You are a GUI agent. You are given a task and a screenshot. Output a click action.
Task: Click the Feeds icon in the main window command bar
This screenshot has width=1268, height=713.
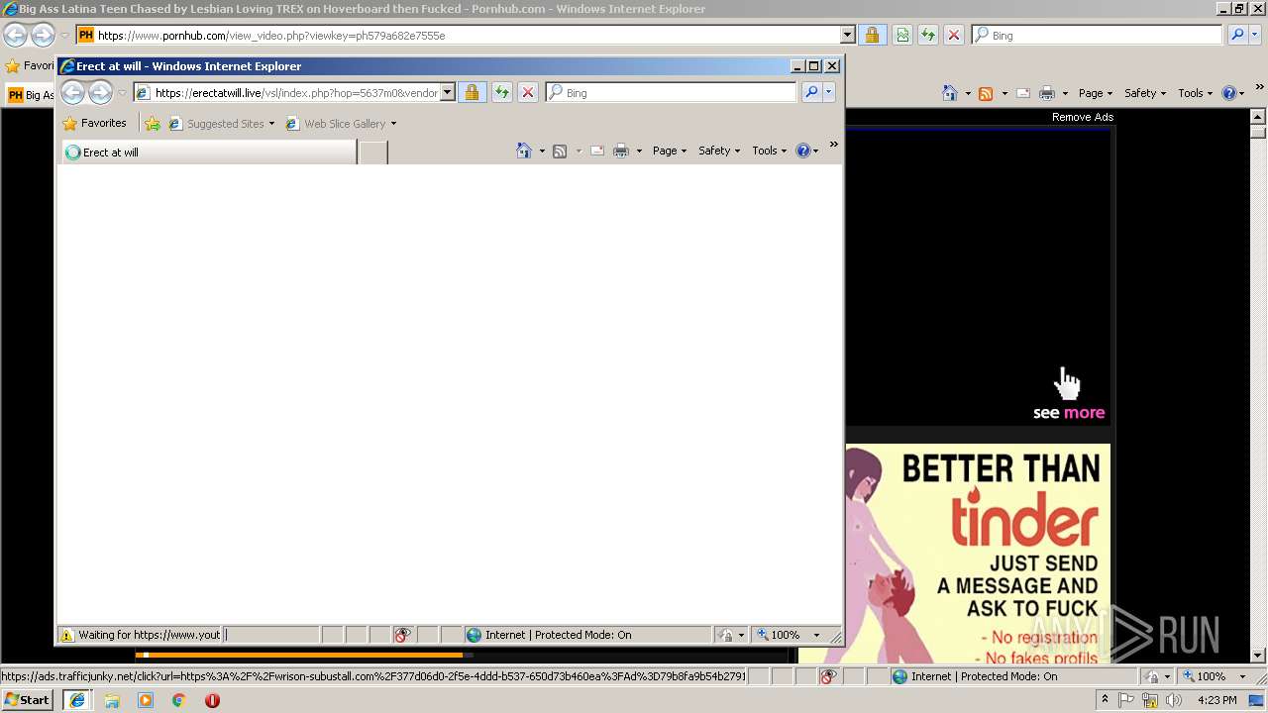coord(986,93)
